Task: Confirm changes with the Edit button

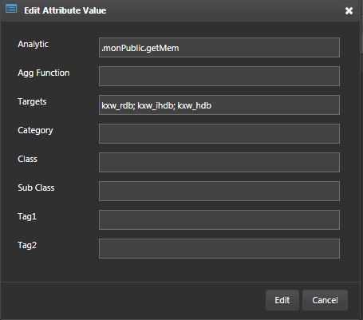Action: 282,300
